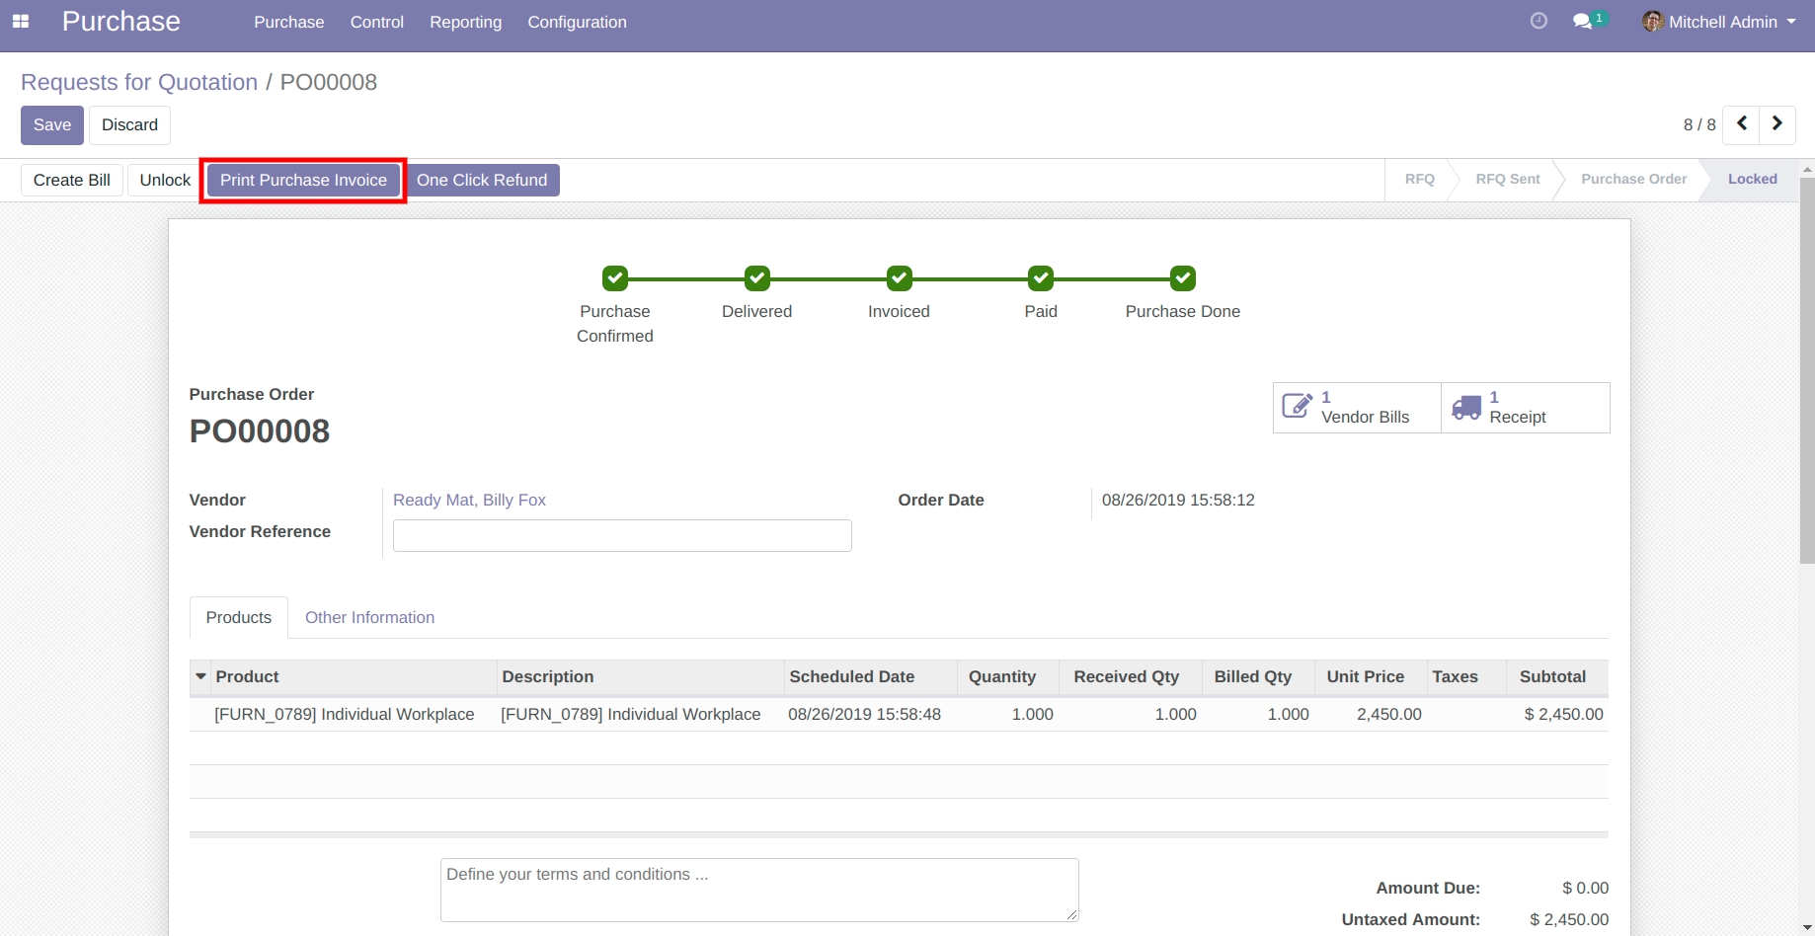Click the Purchase Done checkmark step

[x=1182, y=279]
